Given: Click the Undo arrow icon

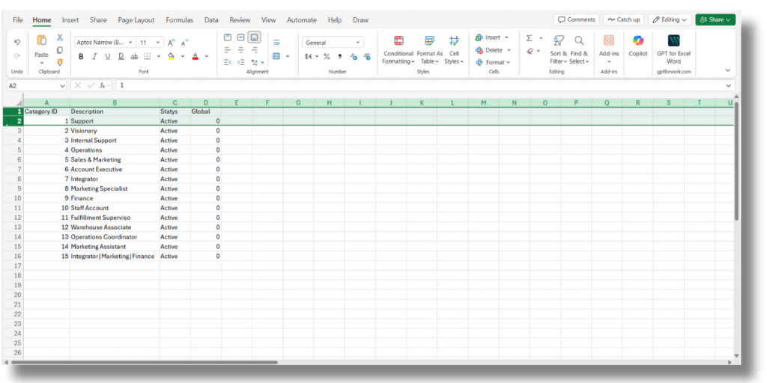Looking at the screenshot, I should pos(17,42).
